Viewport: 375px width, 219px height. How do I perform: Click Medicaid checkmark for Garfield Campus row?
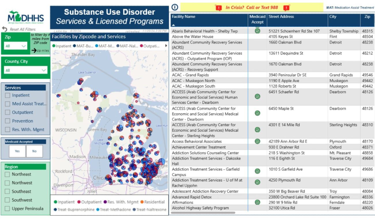point(258,171)
